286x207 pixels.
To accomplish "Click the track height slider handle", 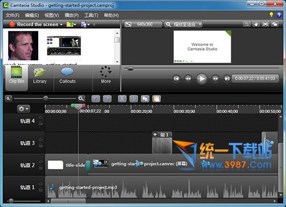I will coord(11,201).
